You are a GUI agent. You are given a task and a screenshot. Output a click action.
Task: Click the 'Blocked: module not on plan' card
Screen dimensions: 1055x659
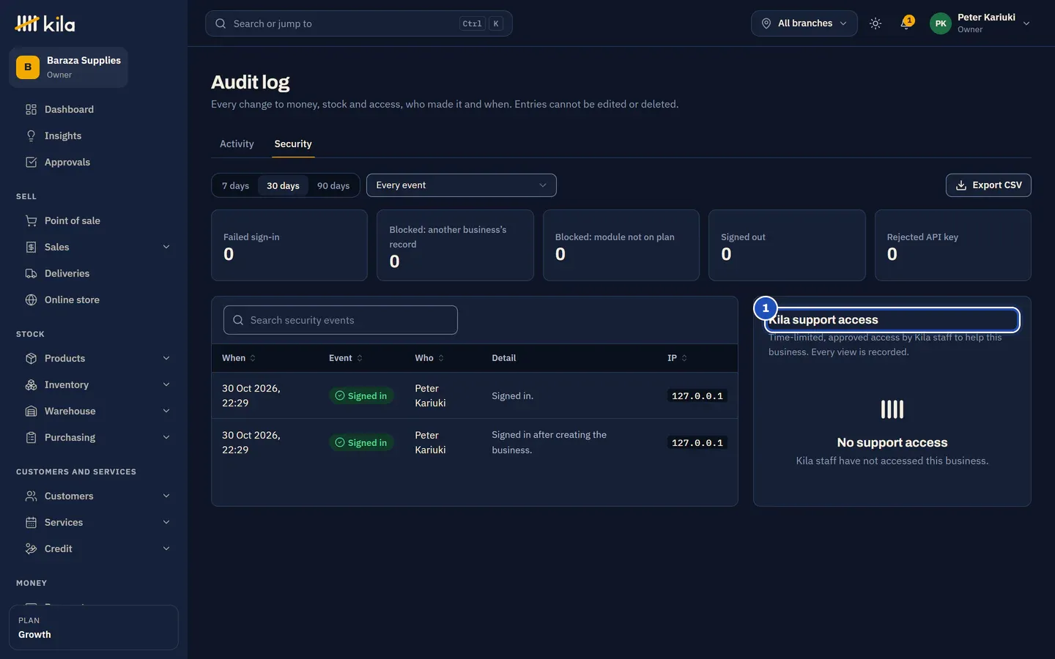coord(621,245)
